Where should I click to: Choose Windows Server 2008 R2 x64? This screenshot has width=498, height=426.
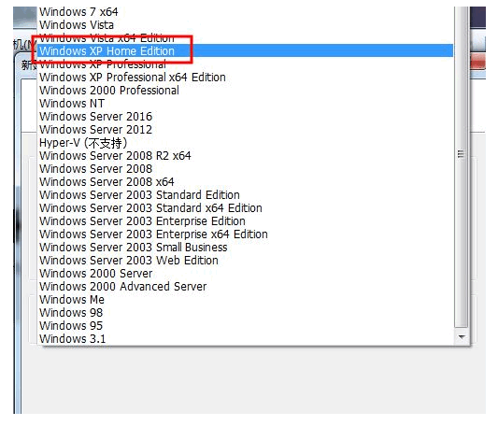click(x=246, y=156)
